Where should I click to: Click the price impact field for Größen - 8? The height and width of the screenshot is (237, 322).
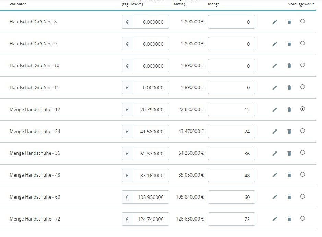click(x=150, y=22)
